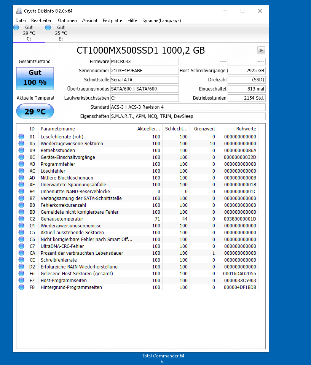
Task: Click the Eingeschaltet value 813 mal
Action: (247, 89)
